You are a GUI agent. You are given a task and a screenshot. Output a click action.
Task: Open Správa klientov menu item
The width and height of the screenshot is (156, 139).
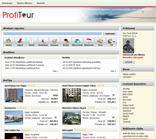pos(25,3)
